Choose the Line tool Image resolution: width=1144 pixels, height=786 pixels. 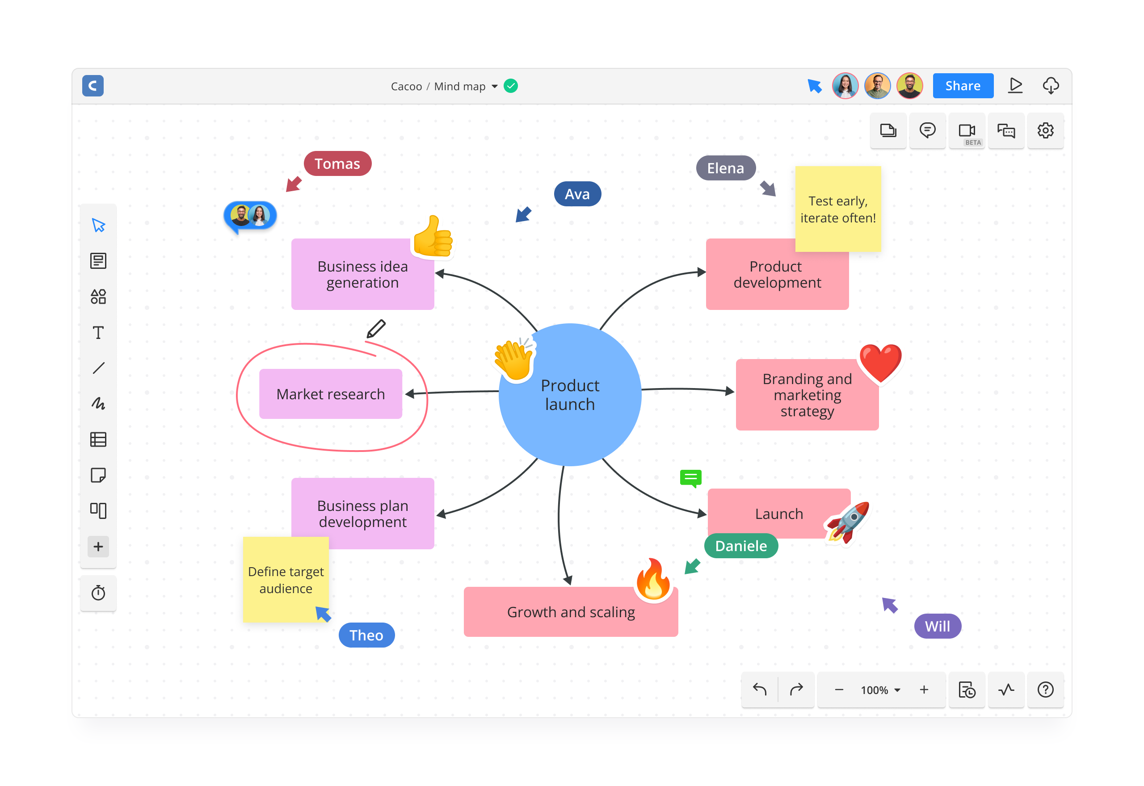pos(98,368)
